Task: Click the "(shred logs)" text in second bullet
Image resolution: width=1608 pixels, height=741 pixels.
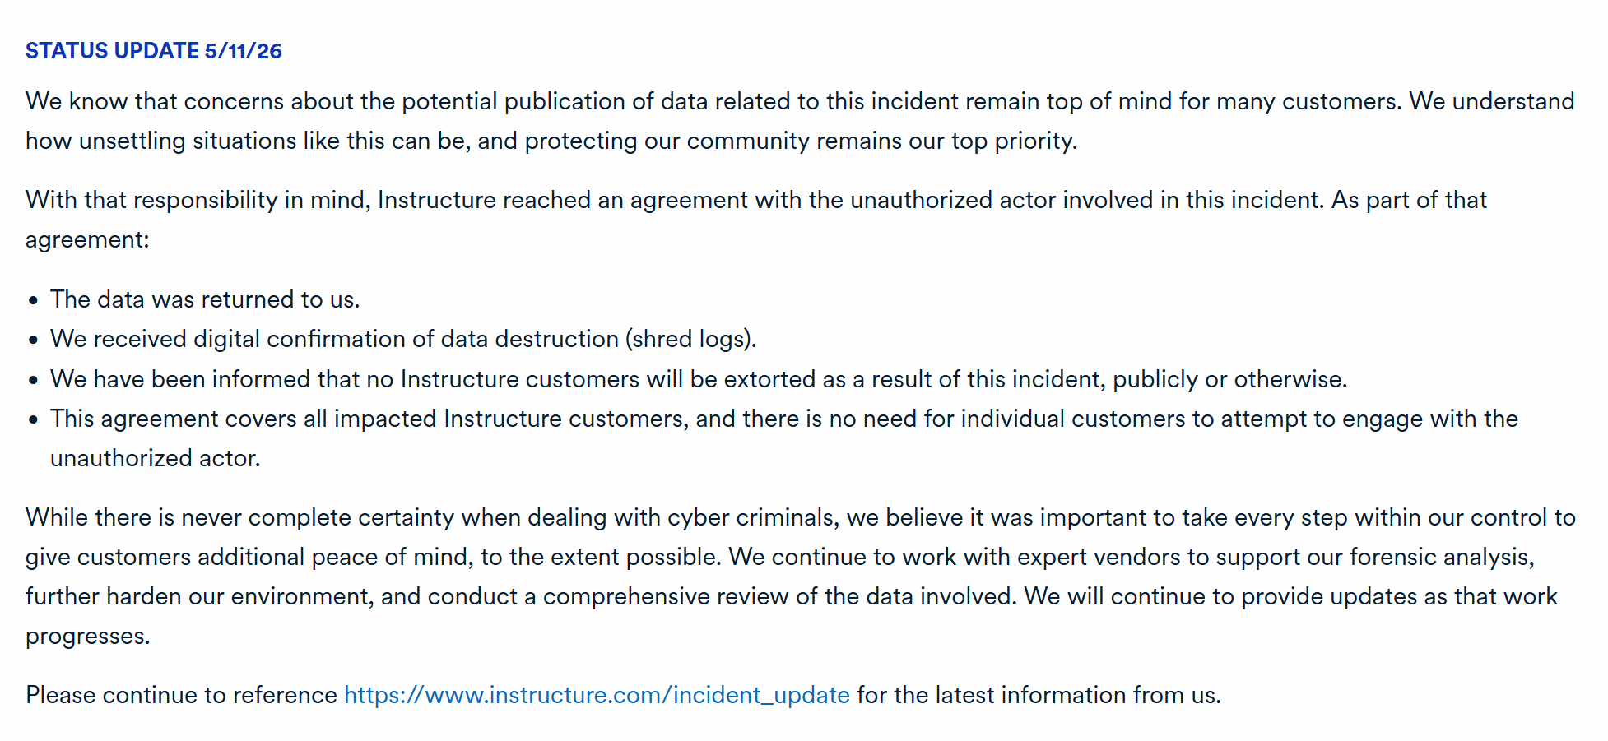Action: 690,339
